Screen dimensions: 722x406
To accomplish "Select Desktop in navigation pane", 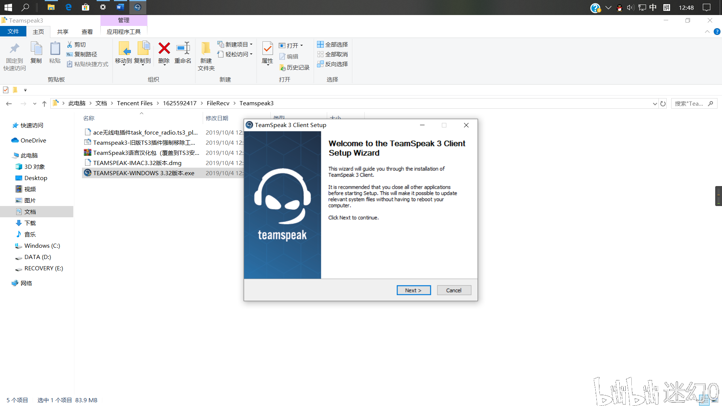I will (x=36, y=178).
